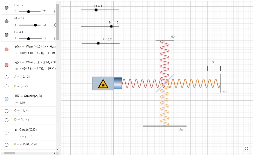Screen dimensions: 254x156
Task: Play animation for slider M
Action: [x=55, y=25]
